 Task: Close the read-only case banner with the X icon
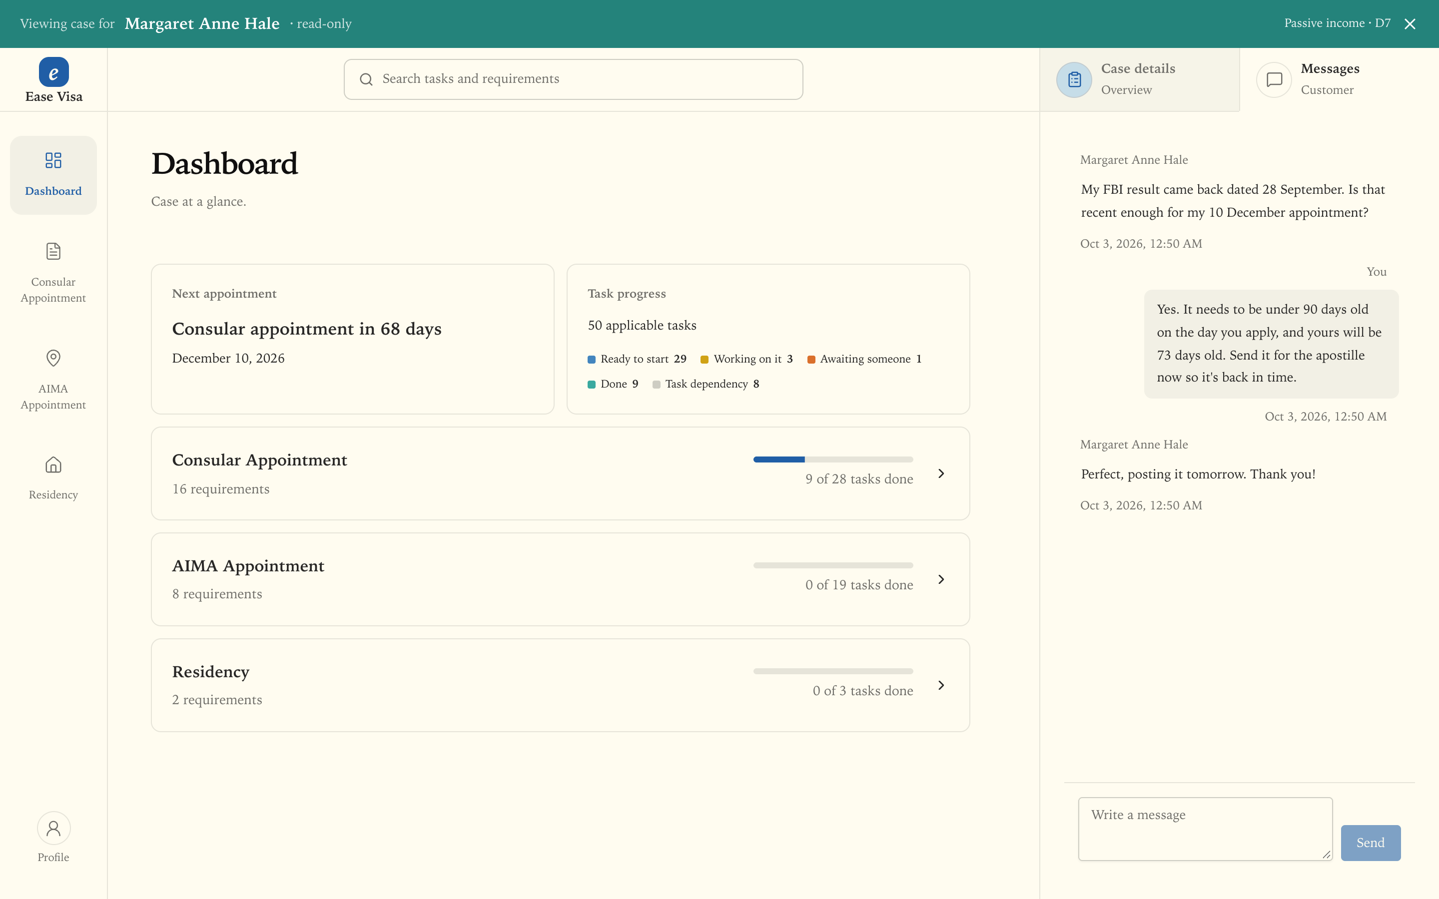1410,24
